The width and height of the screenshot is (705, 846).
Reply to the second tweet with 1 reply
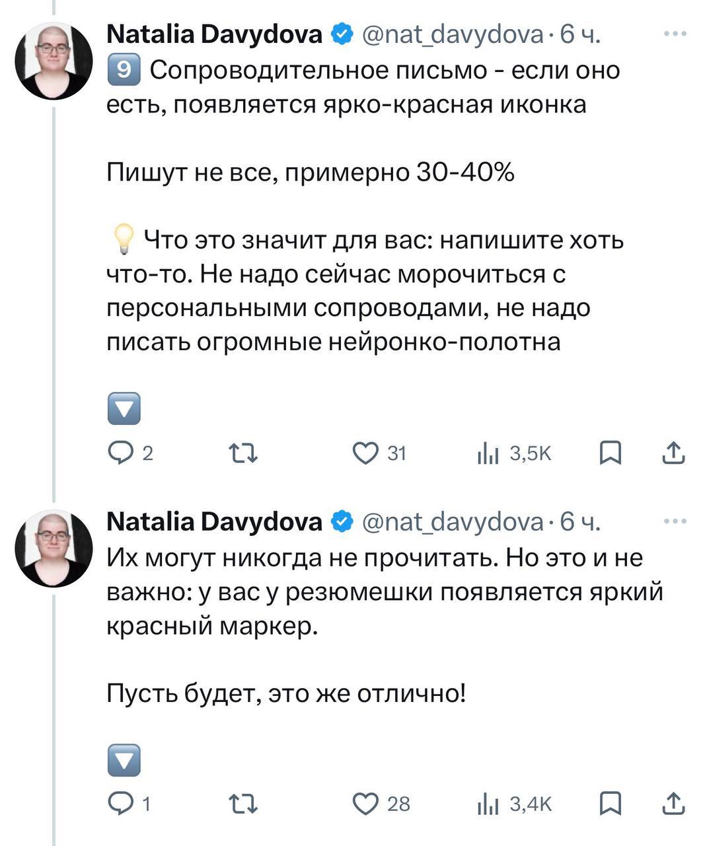point(121,804)
